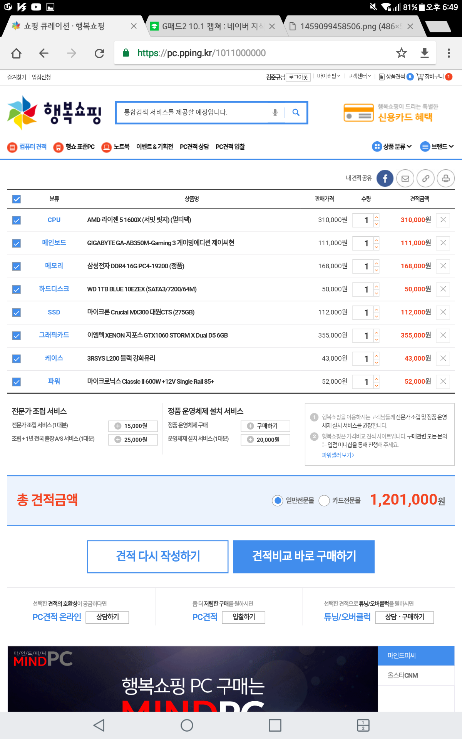The width and height of the screenshot is (462, 739).
Task: Open the 컴퓨터 견적 menu
Action: pyautogui.click(x=27, y=147)
